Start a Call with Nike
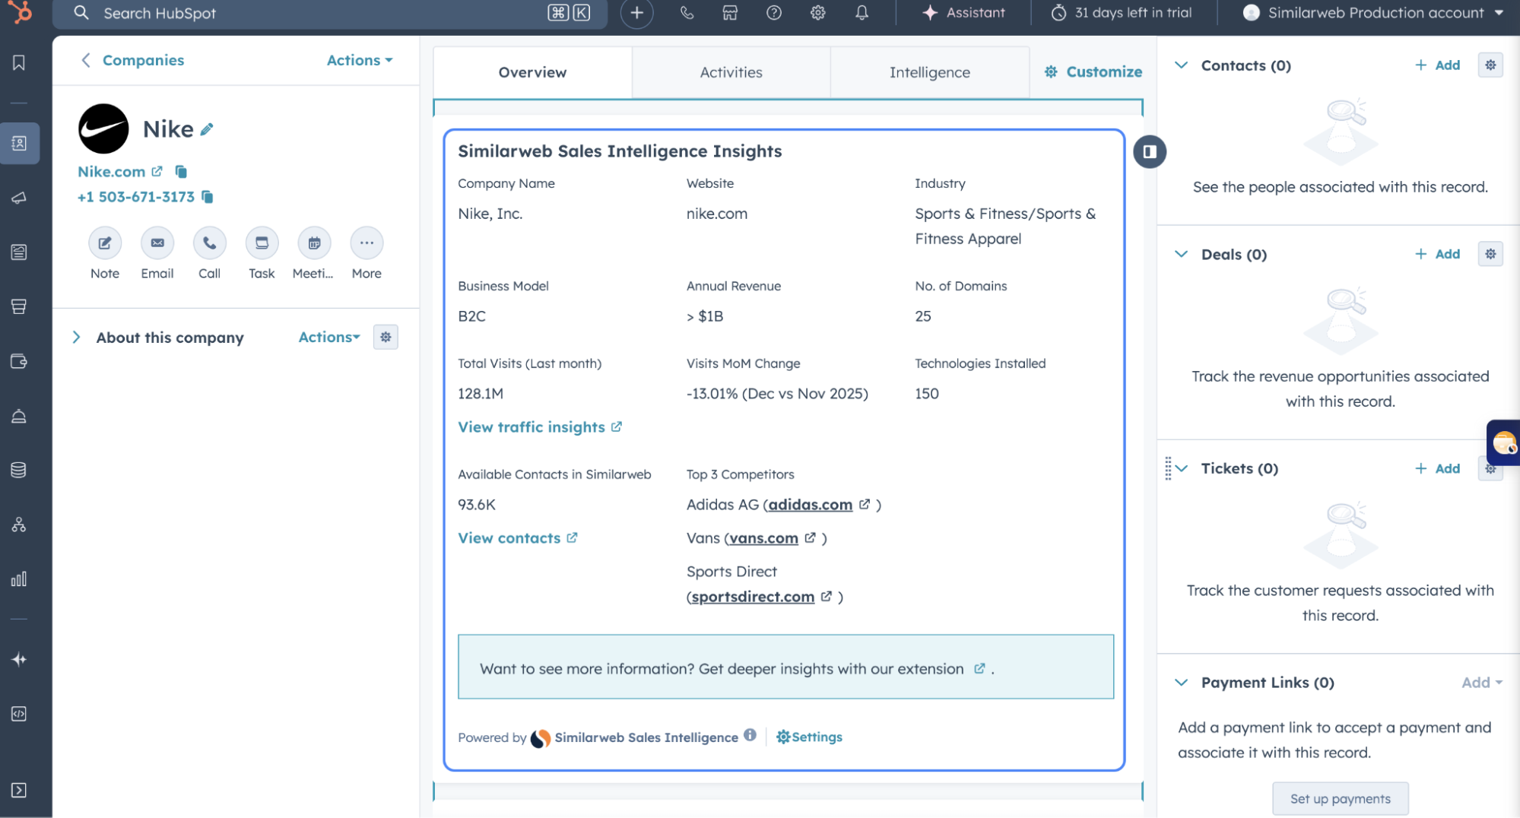 click(x=210, y=243)
